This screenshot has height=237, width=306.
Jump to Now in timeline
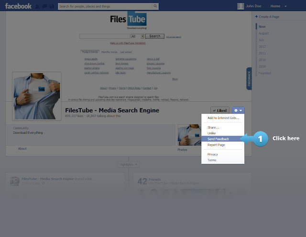click(x=262, y=27)
